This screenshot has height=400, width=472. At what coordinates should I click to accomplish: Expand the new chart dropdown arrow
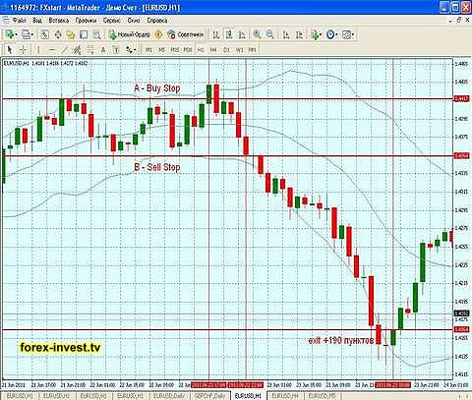(16, 34)
